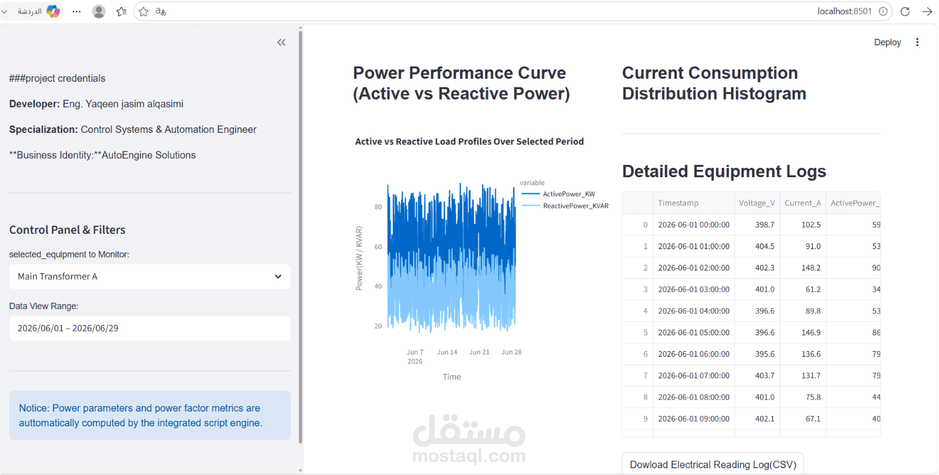Collapse the sidebar with double-chevron icon
939x475 pixels.
(x=281, y=42)
